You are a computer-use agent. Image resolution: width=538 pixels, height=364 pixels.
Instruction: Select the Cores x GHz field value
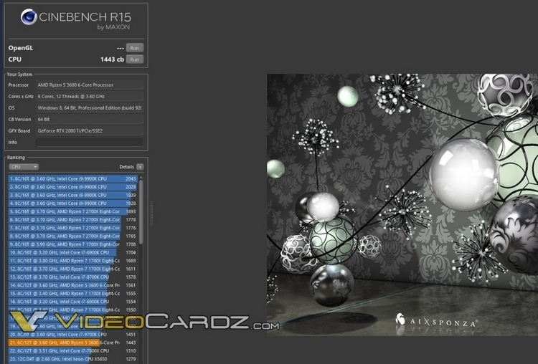(90, 96)
